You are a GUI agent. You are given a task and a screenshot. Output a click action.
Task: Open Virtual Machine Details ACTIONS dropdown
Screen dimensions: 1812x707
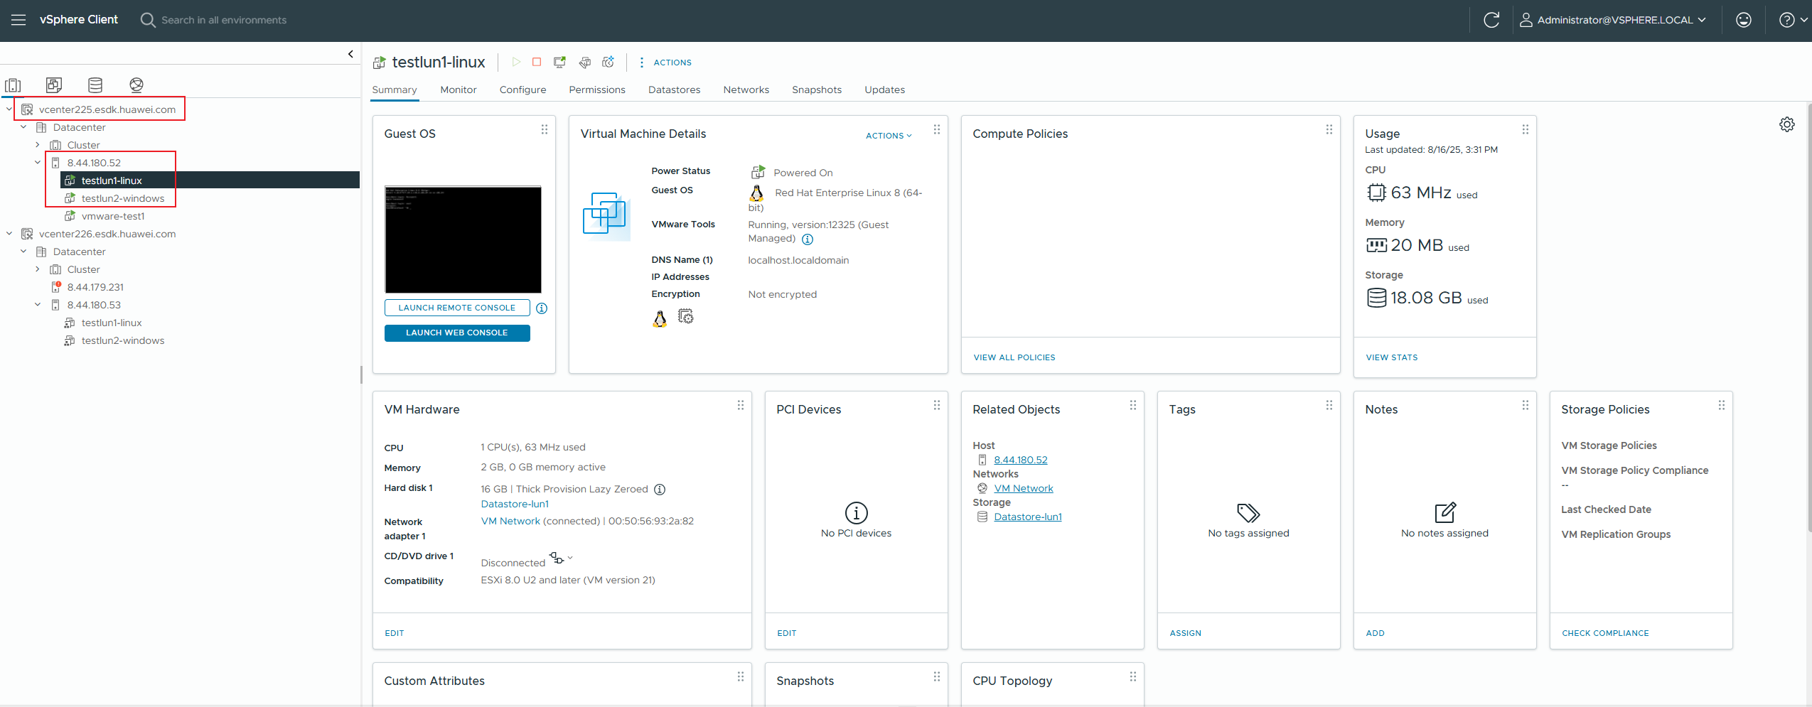[x=889, y=136]
